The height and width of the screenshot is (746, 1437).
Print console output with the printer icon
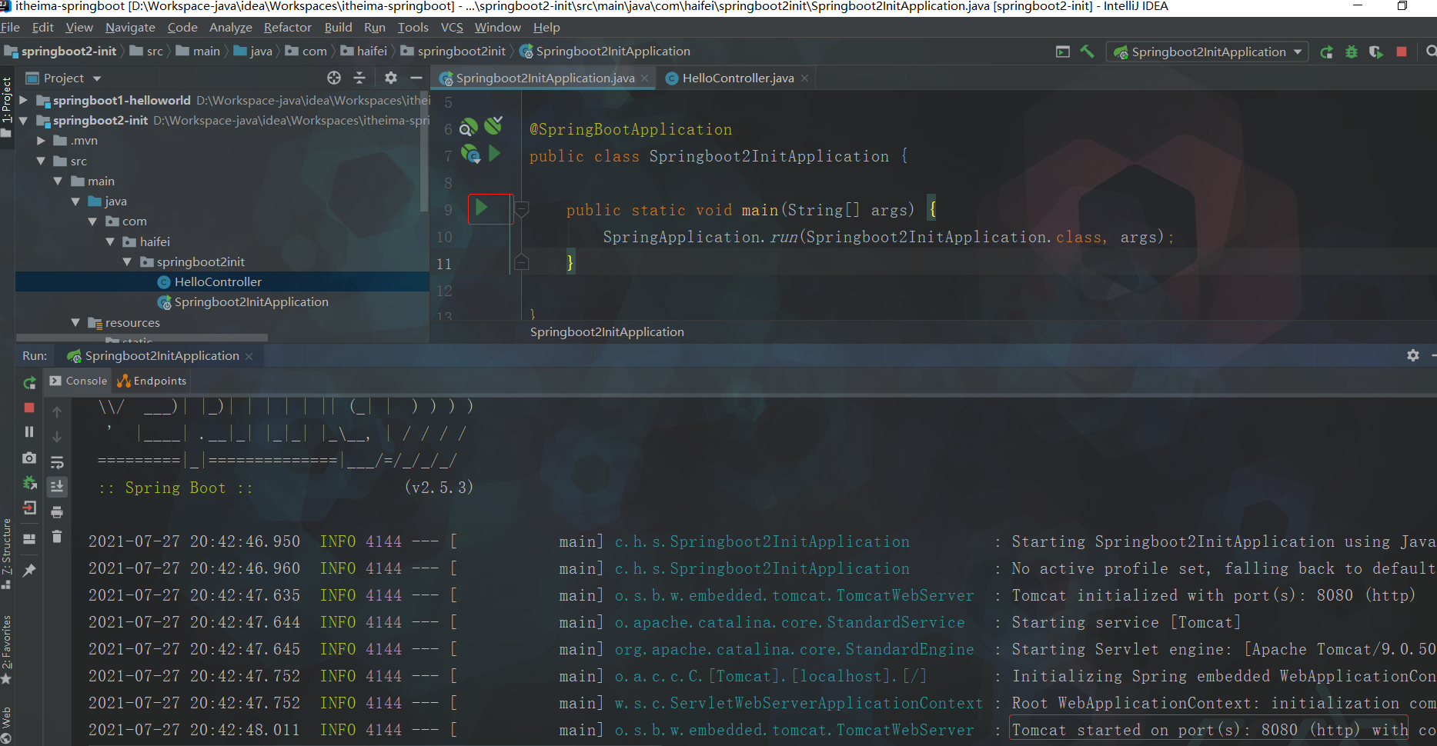click(57, 512)
